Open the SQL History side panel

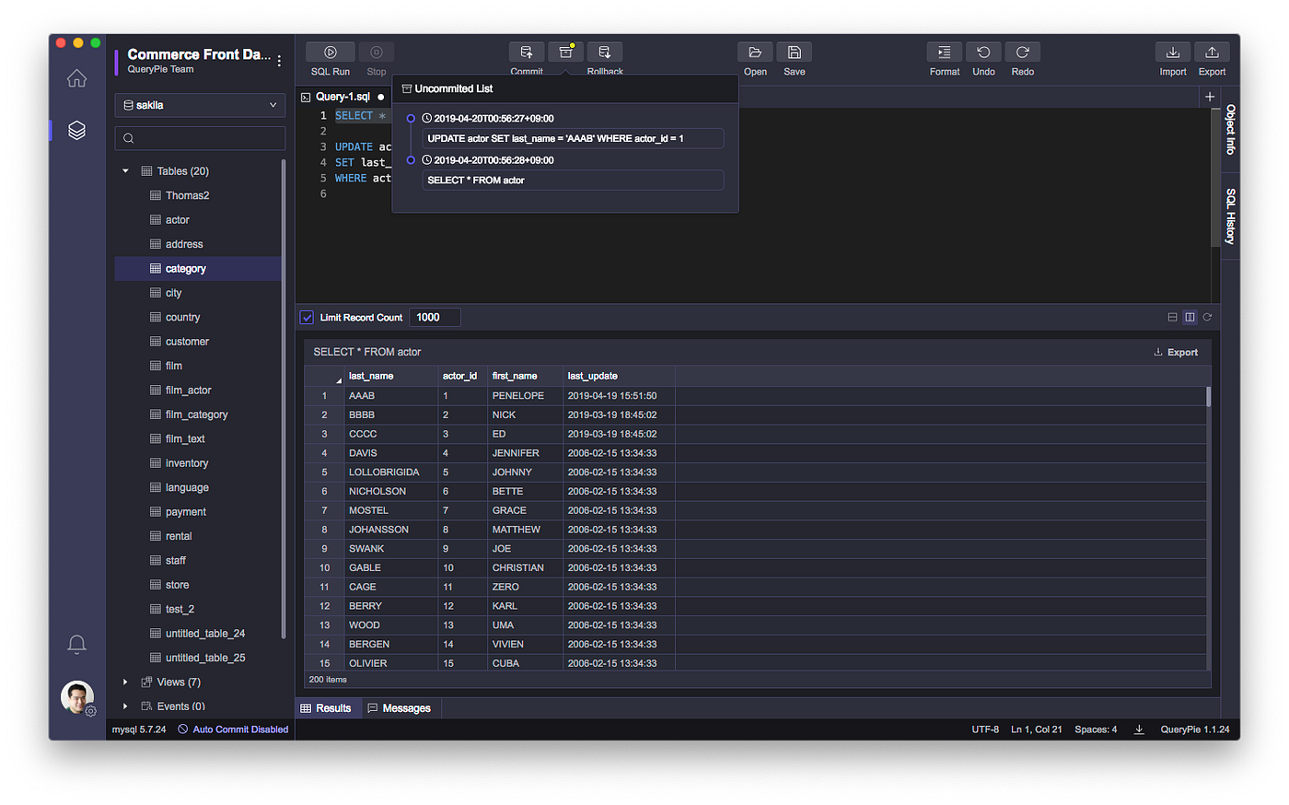pyautogui.click(x=1230, y=216)
